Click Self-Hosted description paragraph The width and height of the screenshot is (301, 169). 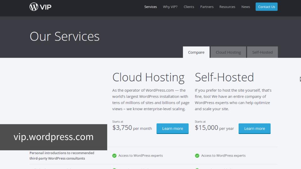[x=233, y=100]
